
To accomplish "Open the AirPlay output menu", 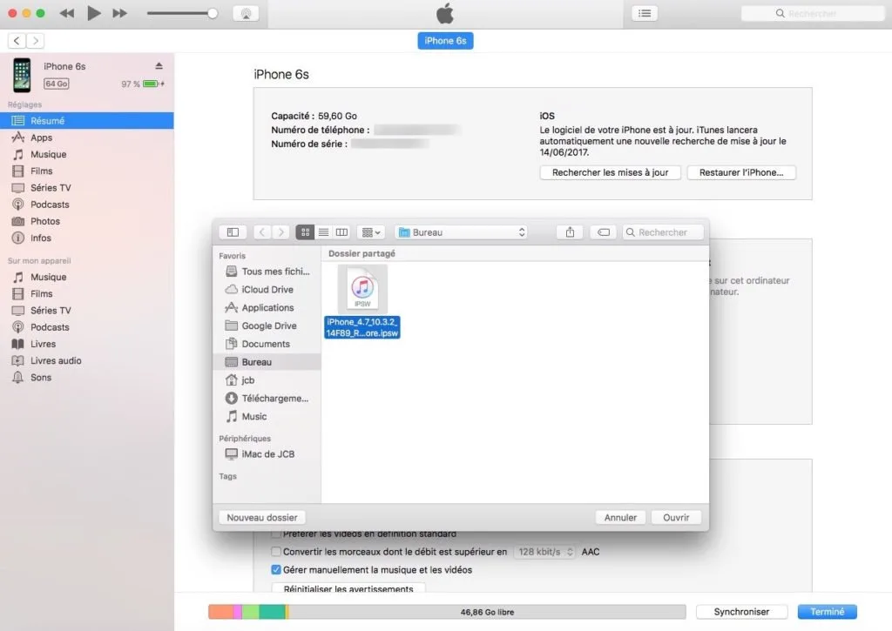I will 246,14.
